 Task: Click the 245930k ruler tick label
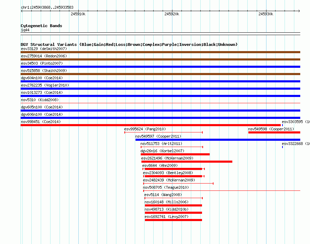pyautogui.click(x=266, y=14)
